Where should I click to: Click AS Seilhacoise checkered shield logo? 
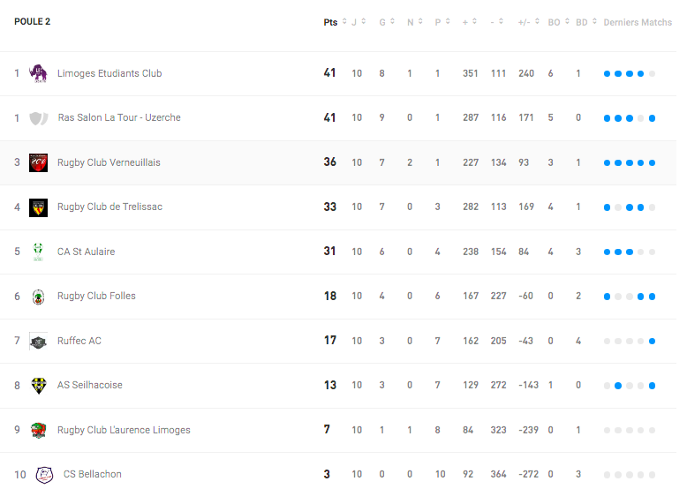pos(39,386)
